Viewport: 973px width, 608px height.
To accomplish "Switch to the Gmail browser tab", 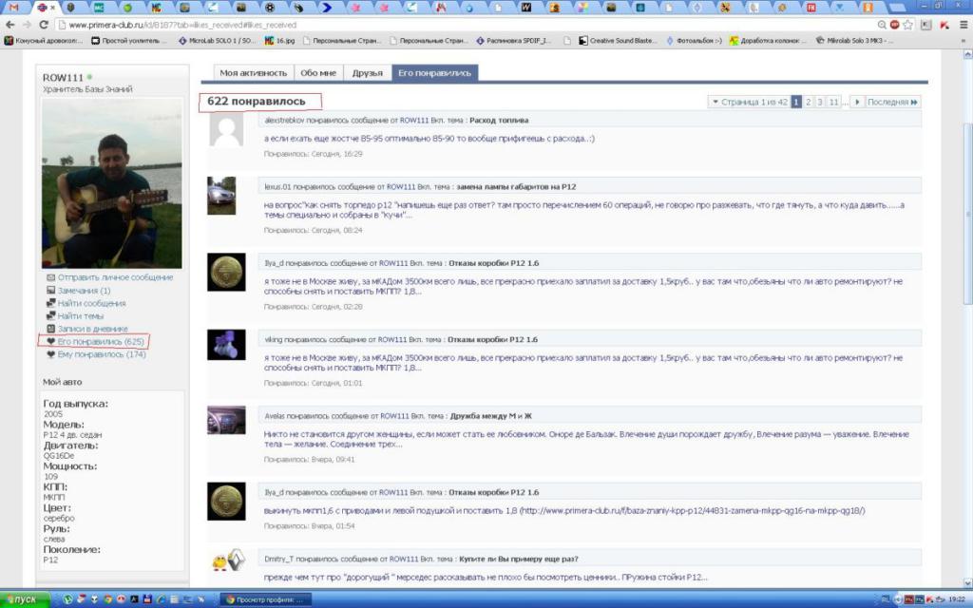I will point(13,8).
